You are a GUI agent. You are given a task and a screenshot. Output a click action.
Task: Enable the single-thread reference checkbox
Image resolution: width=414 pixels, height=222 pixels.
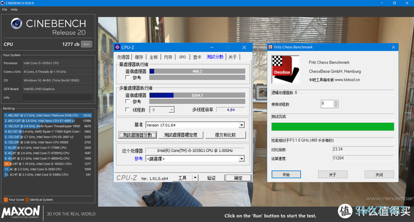(x=127, y=77)
